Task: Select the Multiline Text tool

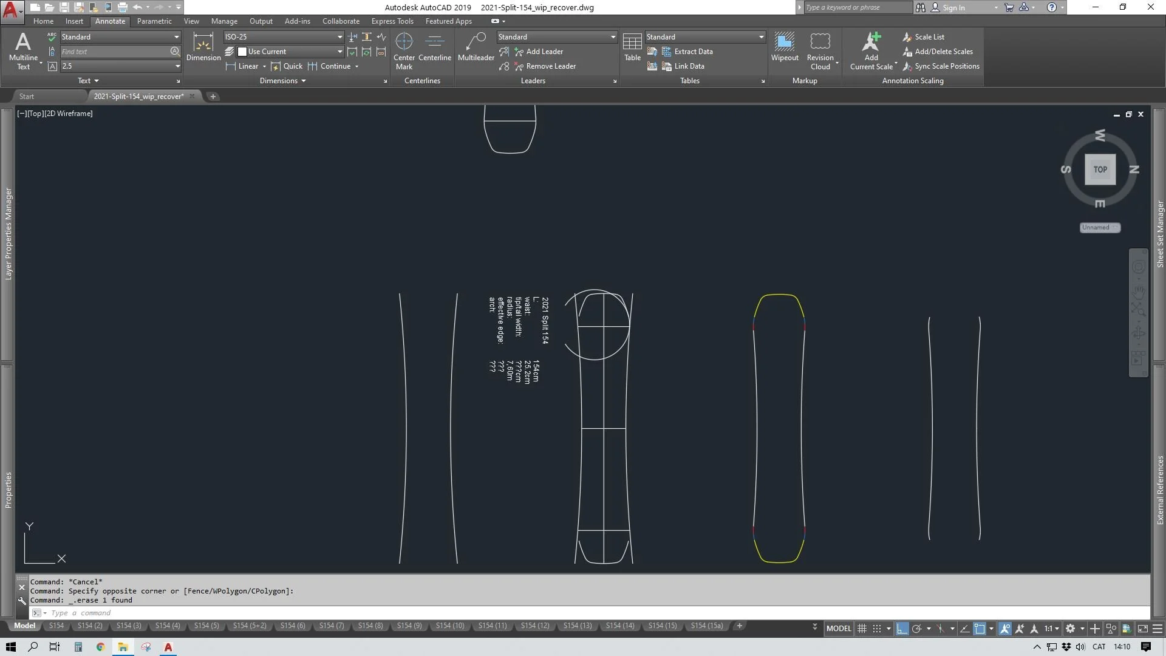Action: [22, 50]
